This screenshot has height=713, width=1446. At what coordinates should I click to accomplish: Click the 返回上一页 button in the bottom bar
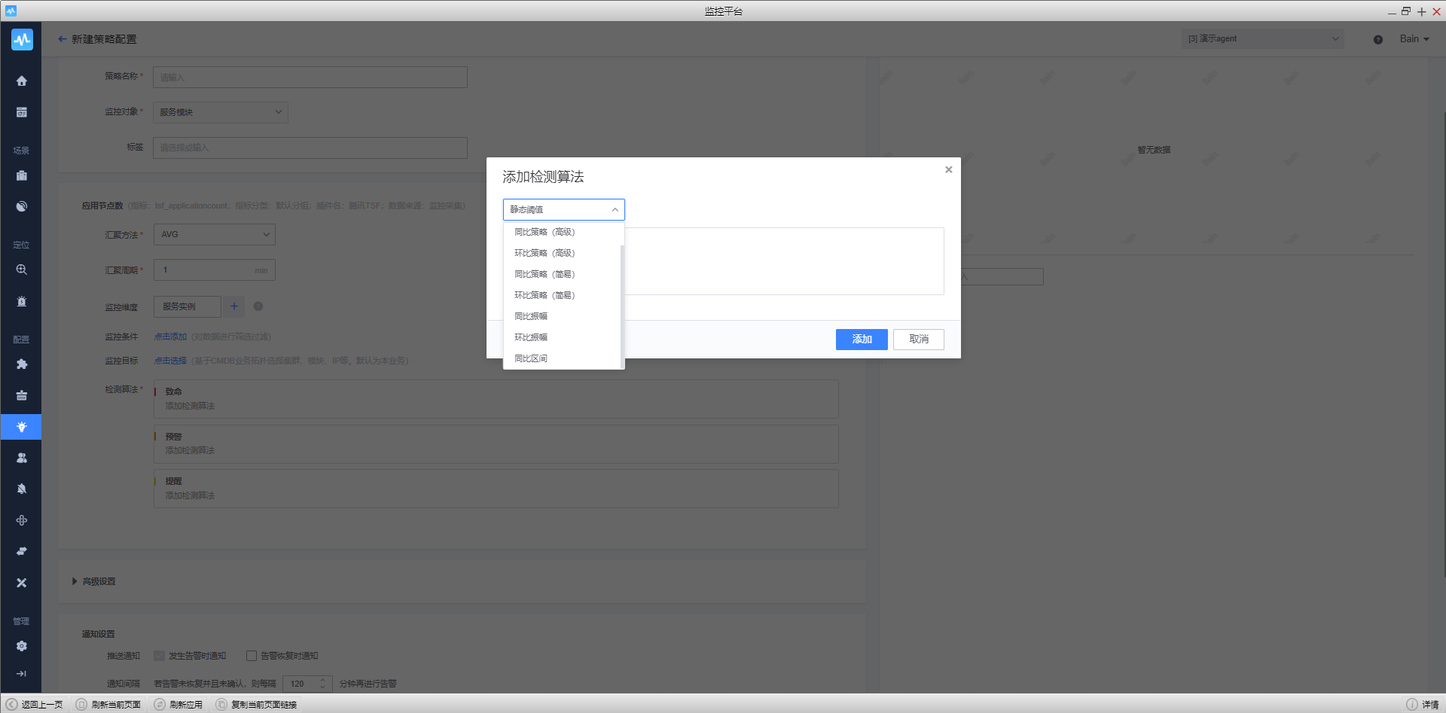[x=35, y=705]
